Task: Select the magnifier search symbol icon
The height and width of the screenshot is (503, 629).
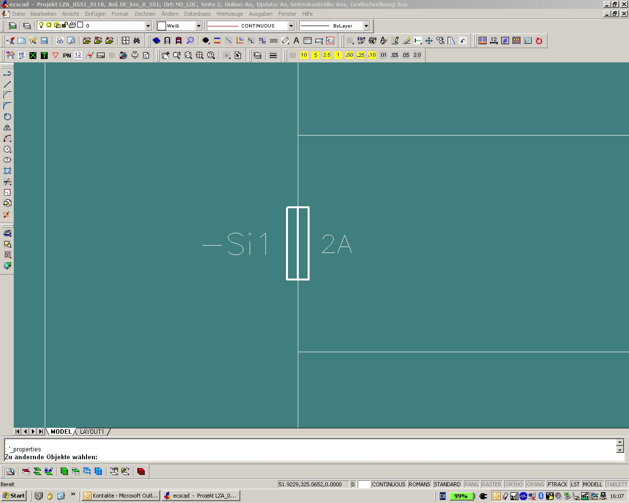Action: pos(190,41)
